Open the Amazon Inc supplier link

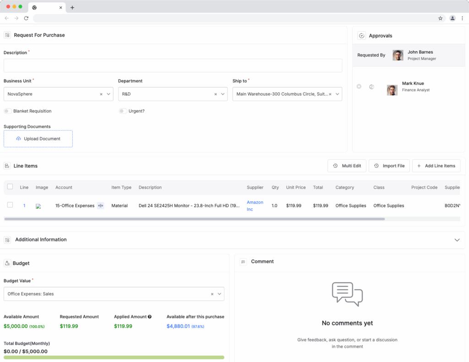pyautogui.click(x=255, y=206)
